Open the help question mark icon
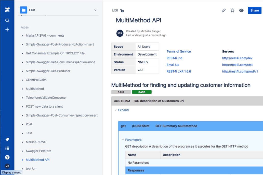The width and height of the screenshot is (263, 175). (x=7, y=157)
